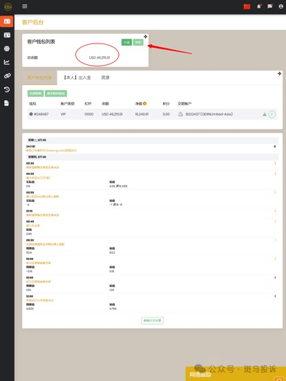Select the globe icon in the sidebar
This screenshot has width=286, height=381.
click(x=7, y=48)
